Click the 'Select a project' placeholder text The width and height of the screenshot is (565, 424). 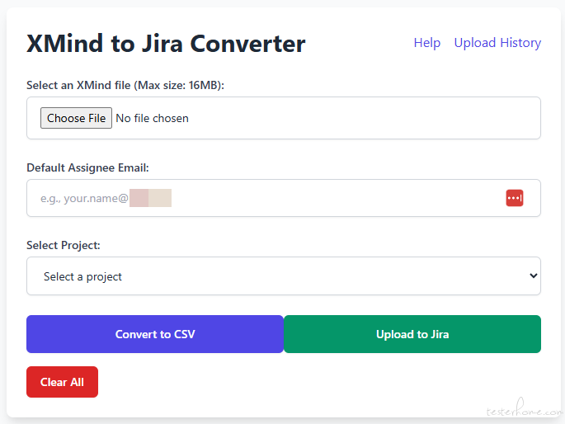82,276
